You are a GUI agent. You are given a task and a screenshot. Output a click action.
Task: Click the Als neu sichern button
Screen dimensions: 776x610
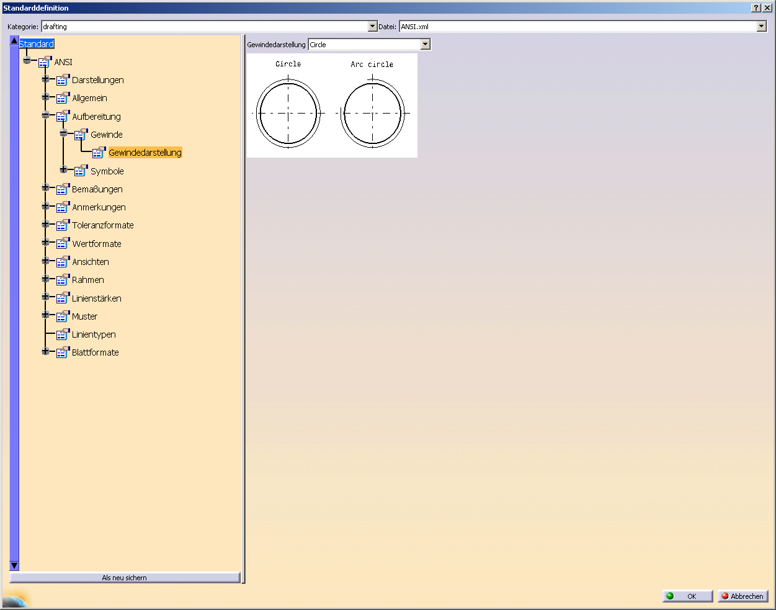(125, 578)
